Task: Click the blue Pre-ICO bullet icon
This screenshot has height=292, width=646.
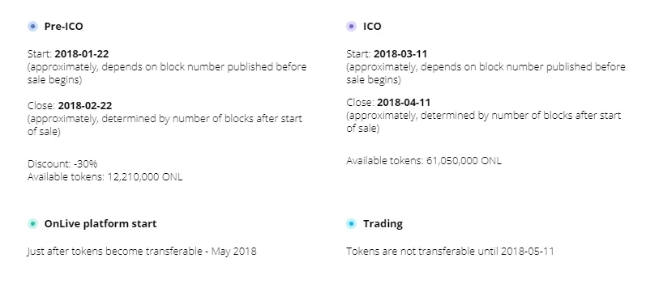Action: 32,27
